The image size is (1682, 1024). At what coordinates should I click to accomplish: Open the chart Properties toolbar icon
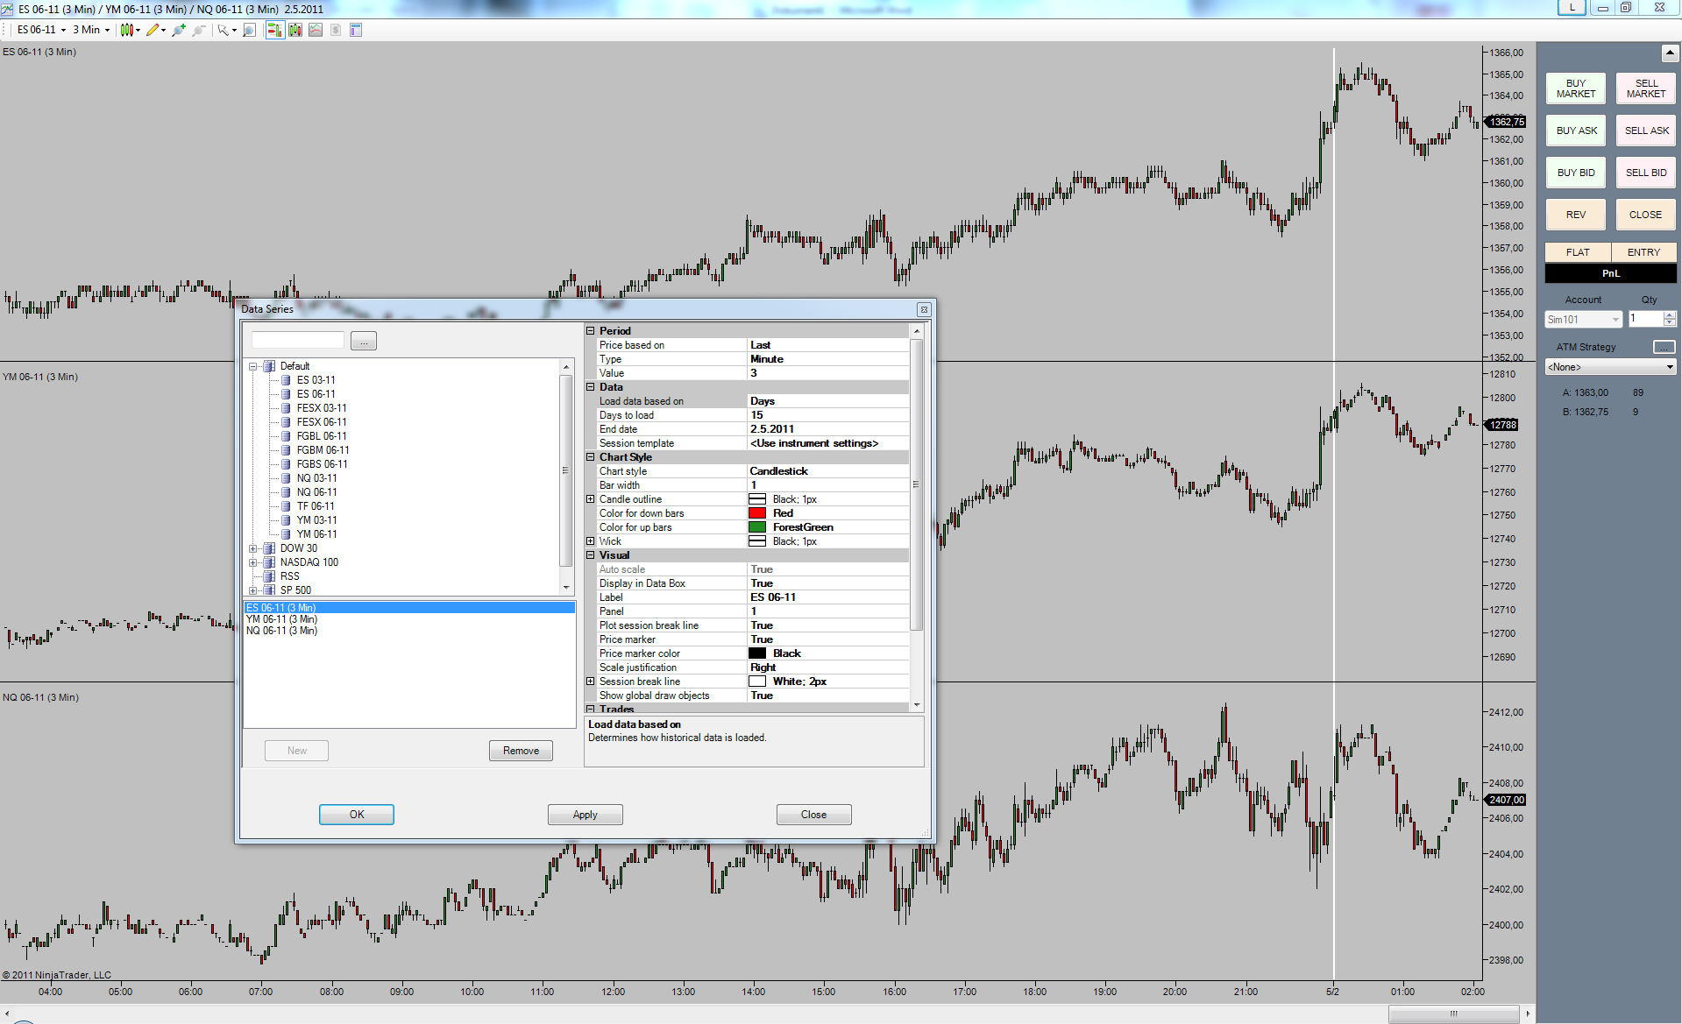pyautogui.click(x=356, y=30)
